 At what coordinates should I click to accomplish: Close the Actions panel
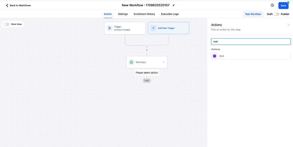(x=289, y=25)
